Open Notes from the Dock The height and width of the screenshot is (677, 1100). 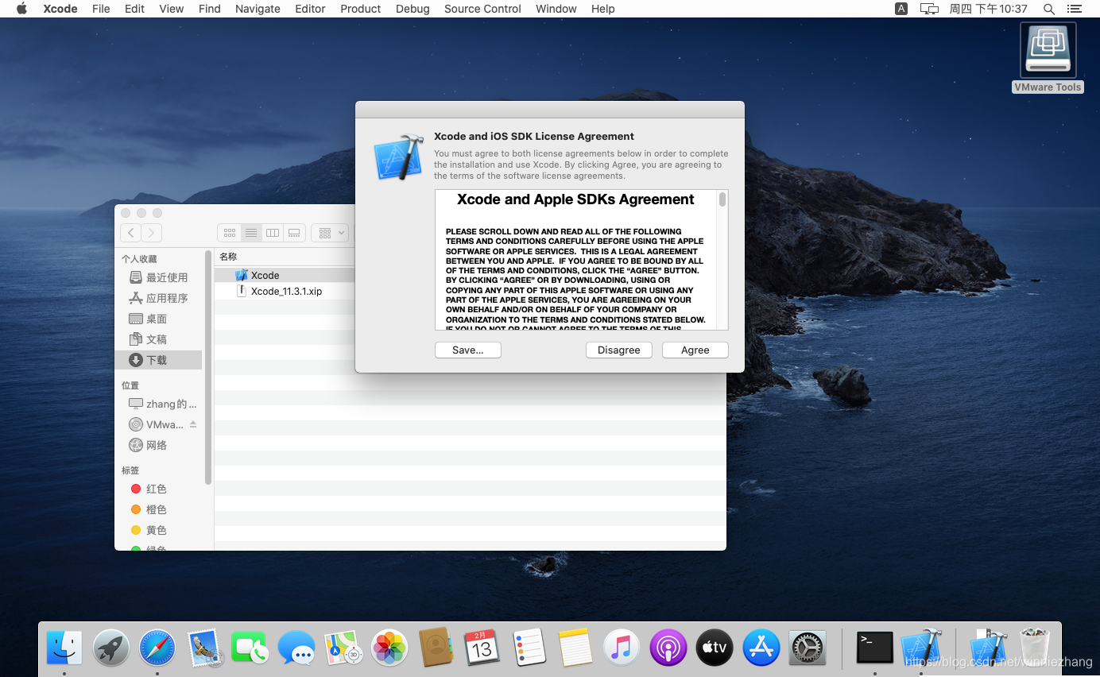(575, 648)
